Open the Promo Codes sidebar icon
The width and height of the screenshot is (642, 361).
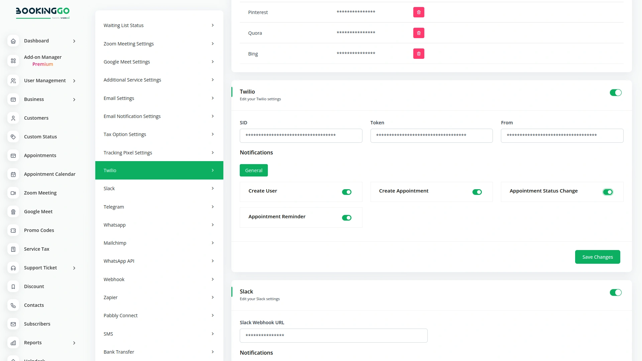tap(13, 230)
